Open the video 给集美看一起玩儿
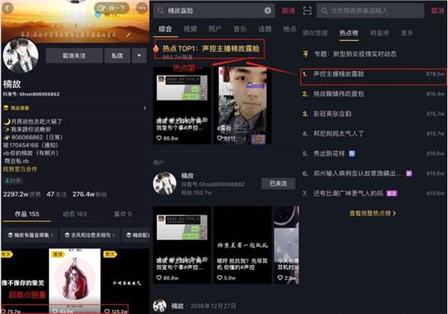The width and height of the screenshot is (448, 314). coord(242,245)
